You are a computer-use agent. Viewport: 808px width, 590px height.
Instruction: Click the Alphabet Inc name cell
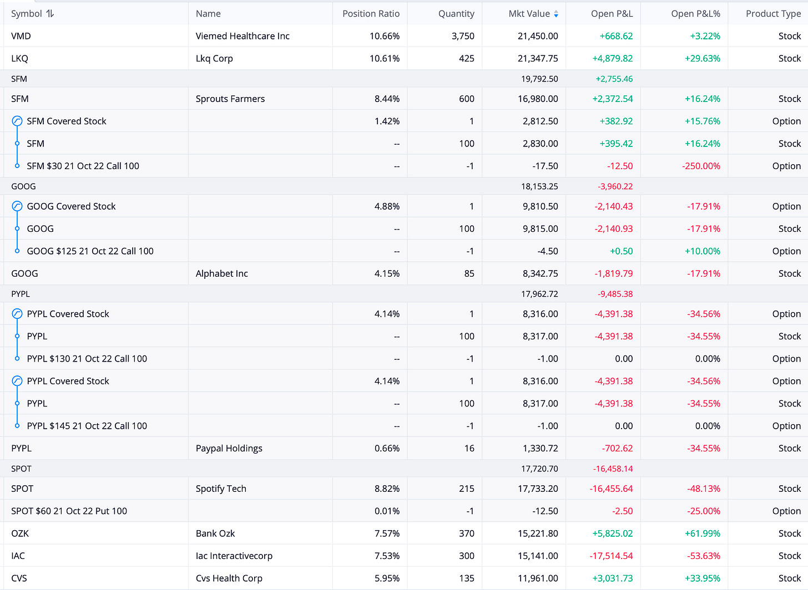(x=222, y=273)
